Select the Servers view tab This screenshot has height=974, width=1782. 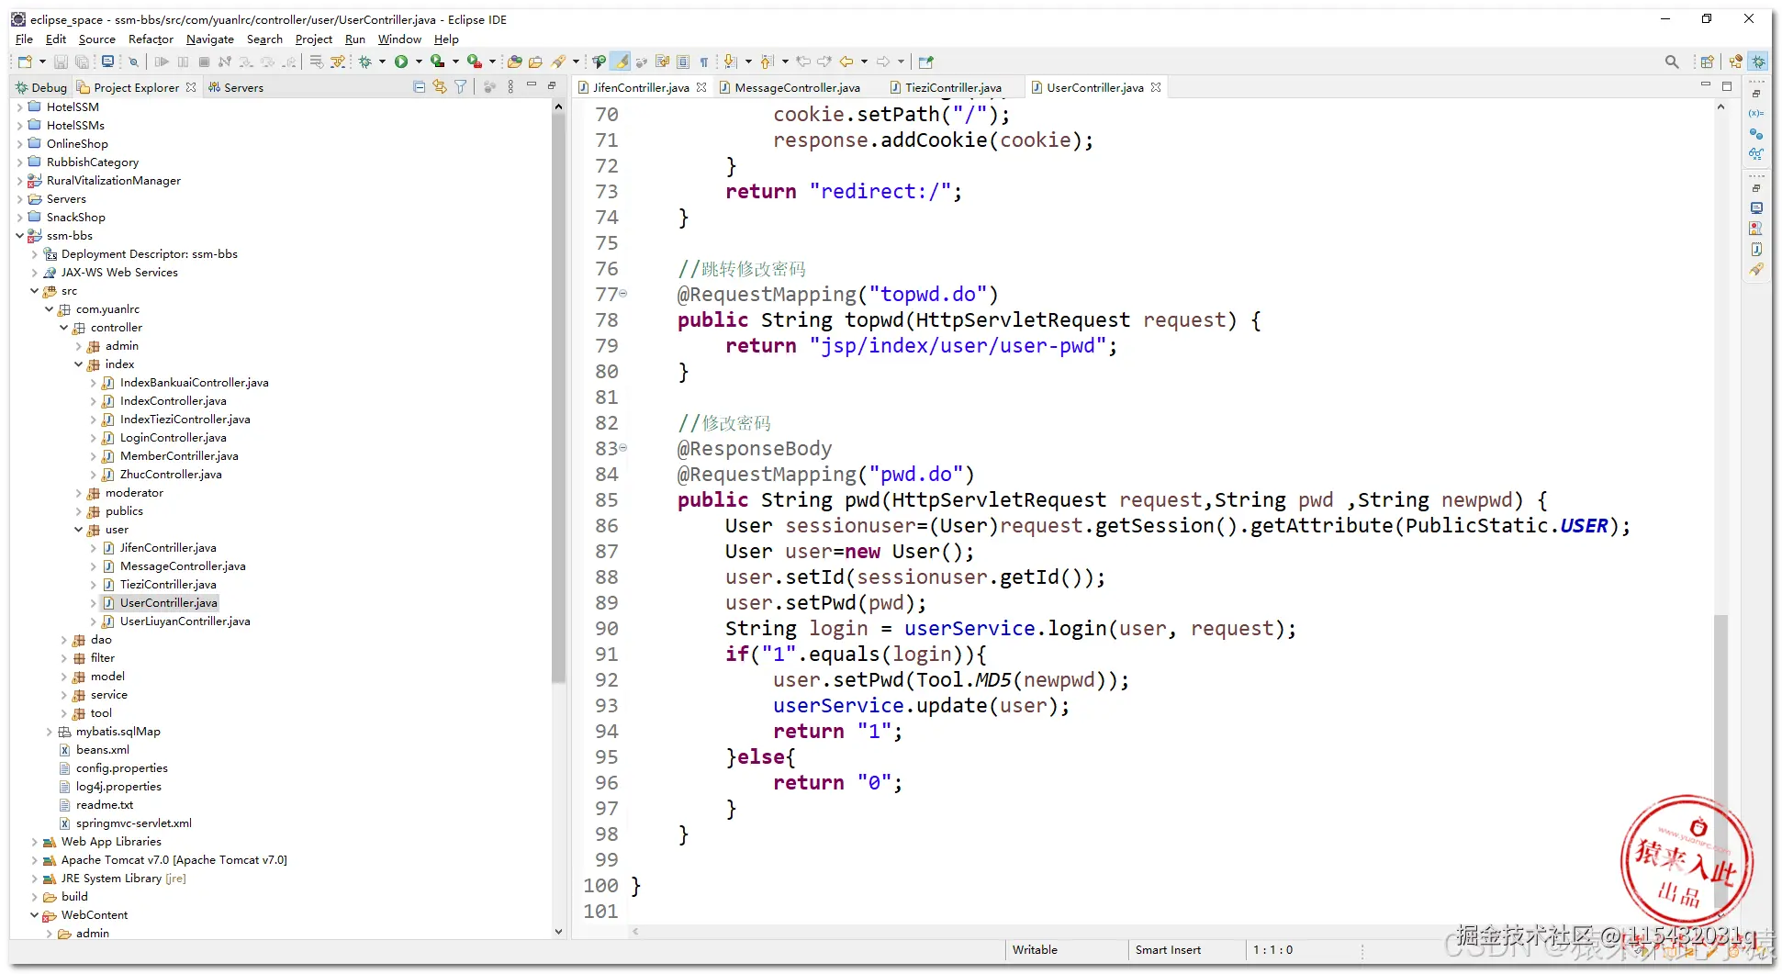click(x=236, y=87)
